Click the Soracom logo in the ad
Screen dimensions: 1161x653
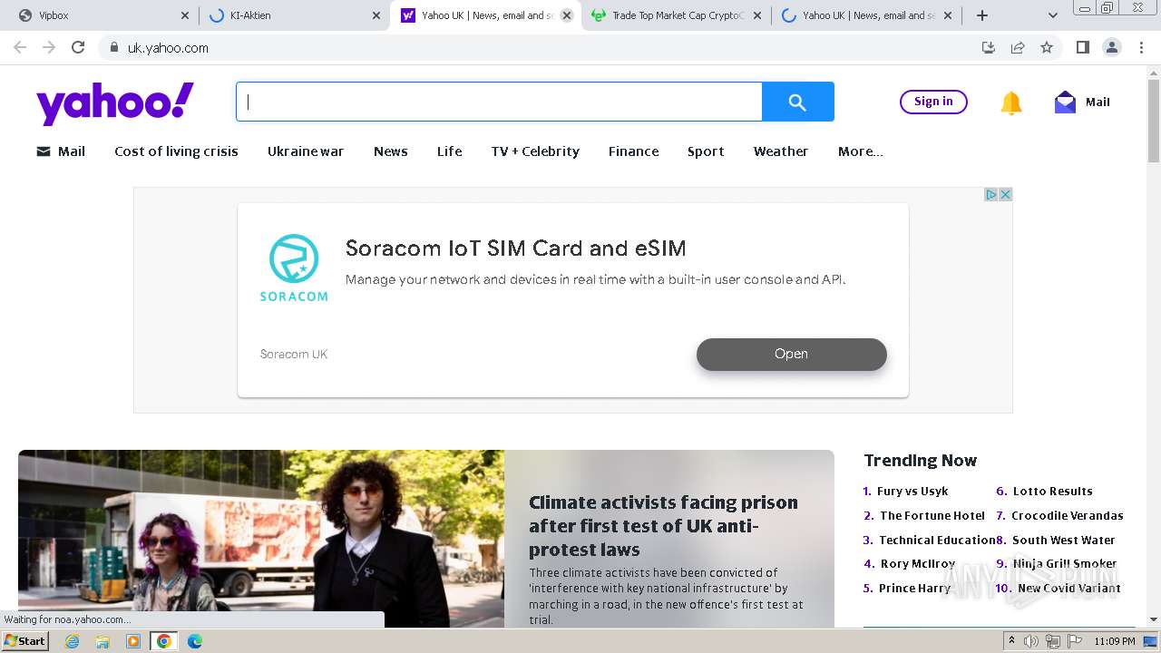click(x=294, y=268)
